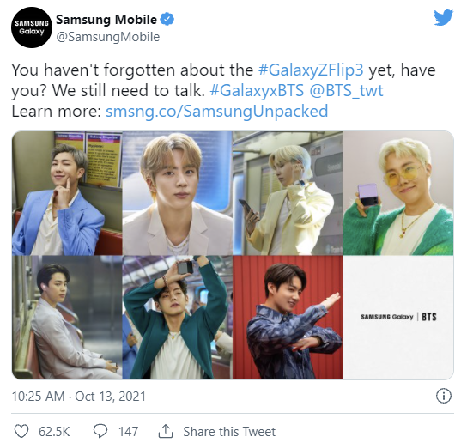The image size is (461, 443).
Task: Visit the @BTS_twt mention
Action: 346,90
